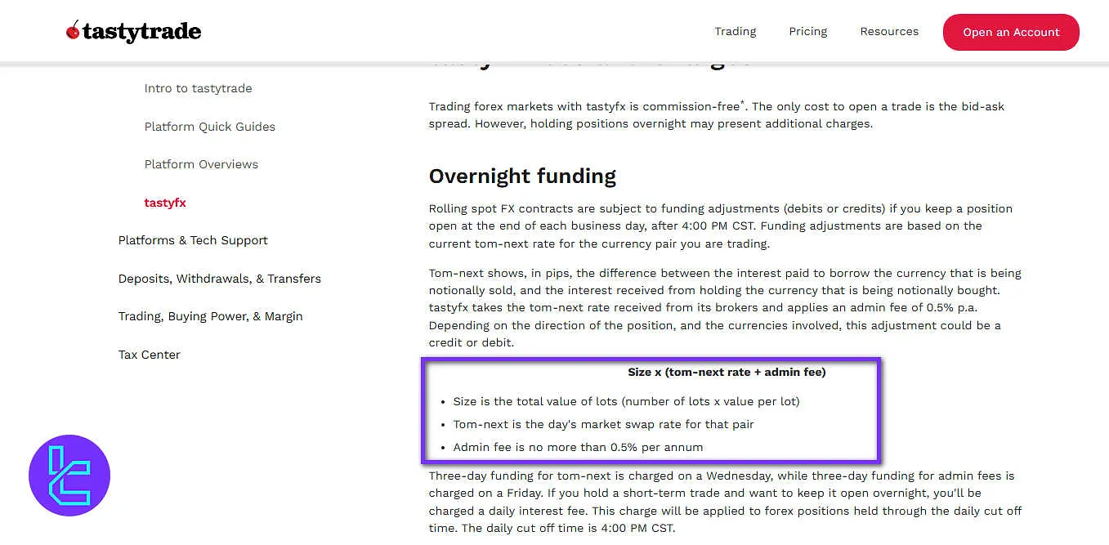Viewport: 1109px width, 545px height.
Task: Select Intro to tastytrade in the sidebar
Action: [x=198, y=87]
